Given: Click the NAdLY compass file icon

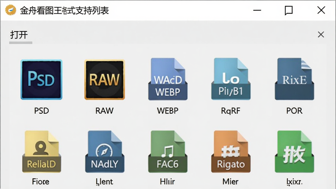Looking at the screenshot, I should (105, 152).
